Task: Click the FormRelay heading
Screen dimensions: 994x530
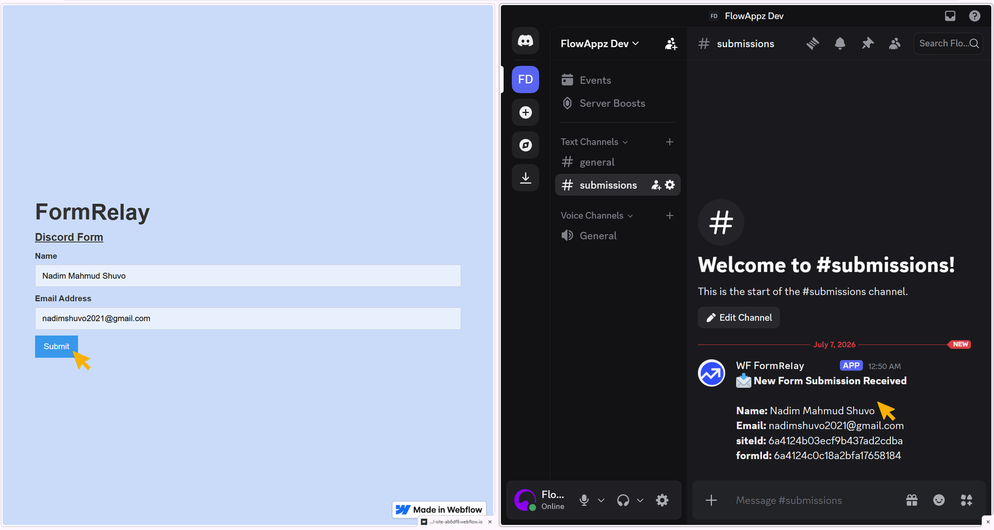Action: pyautogui.click(x=93, y=212)
